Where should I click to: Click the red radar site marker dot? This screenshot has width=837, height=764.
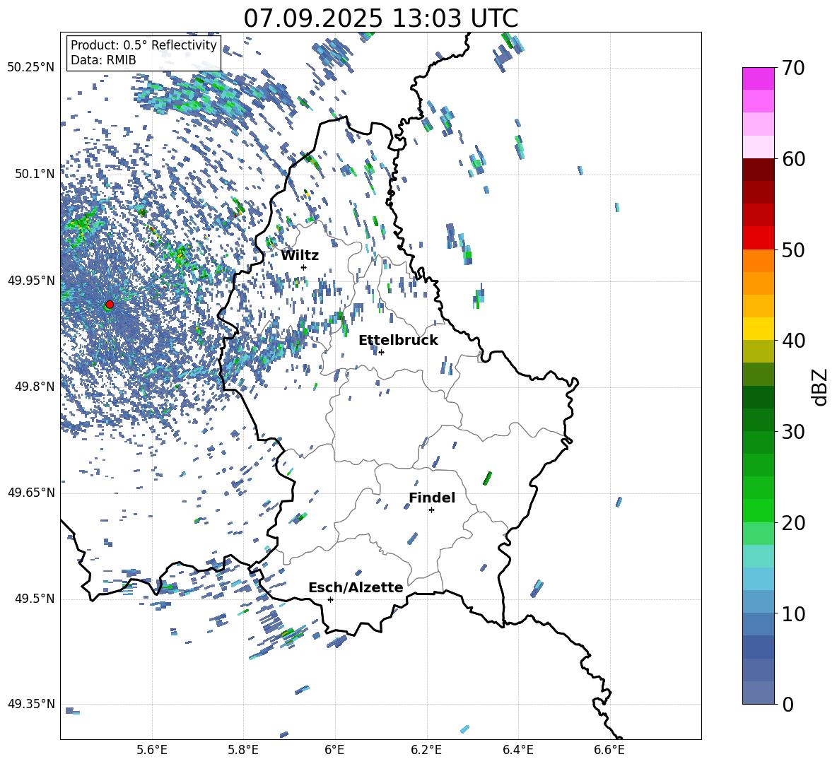(x=110, y=305)
